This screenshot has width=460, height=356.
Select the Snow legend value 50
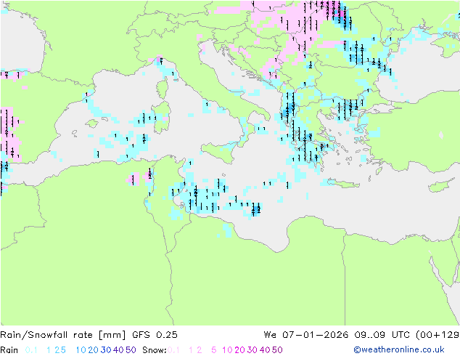277,350
